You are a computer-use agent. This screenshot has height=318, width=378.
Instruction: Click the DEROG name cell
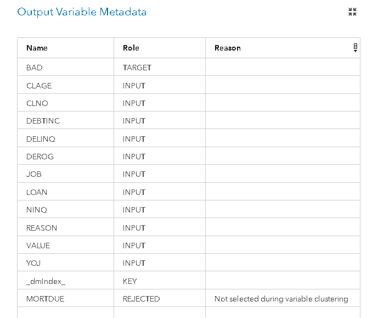66,156
